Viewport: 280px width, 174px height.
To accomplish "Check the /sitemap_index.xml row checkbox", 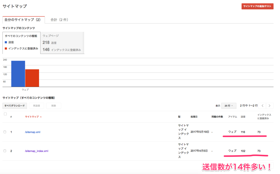I will (5, 151).
